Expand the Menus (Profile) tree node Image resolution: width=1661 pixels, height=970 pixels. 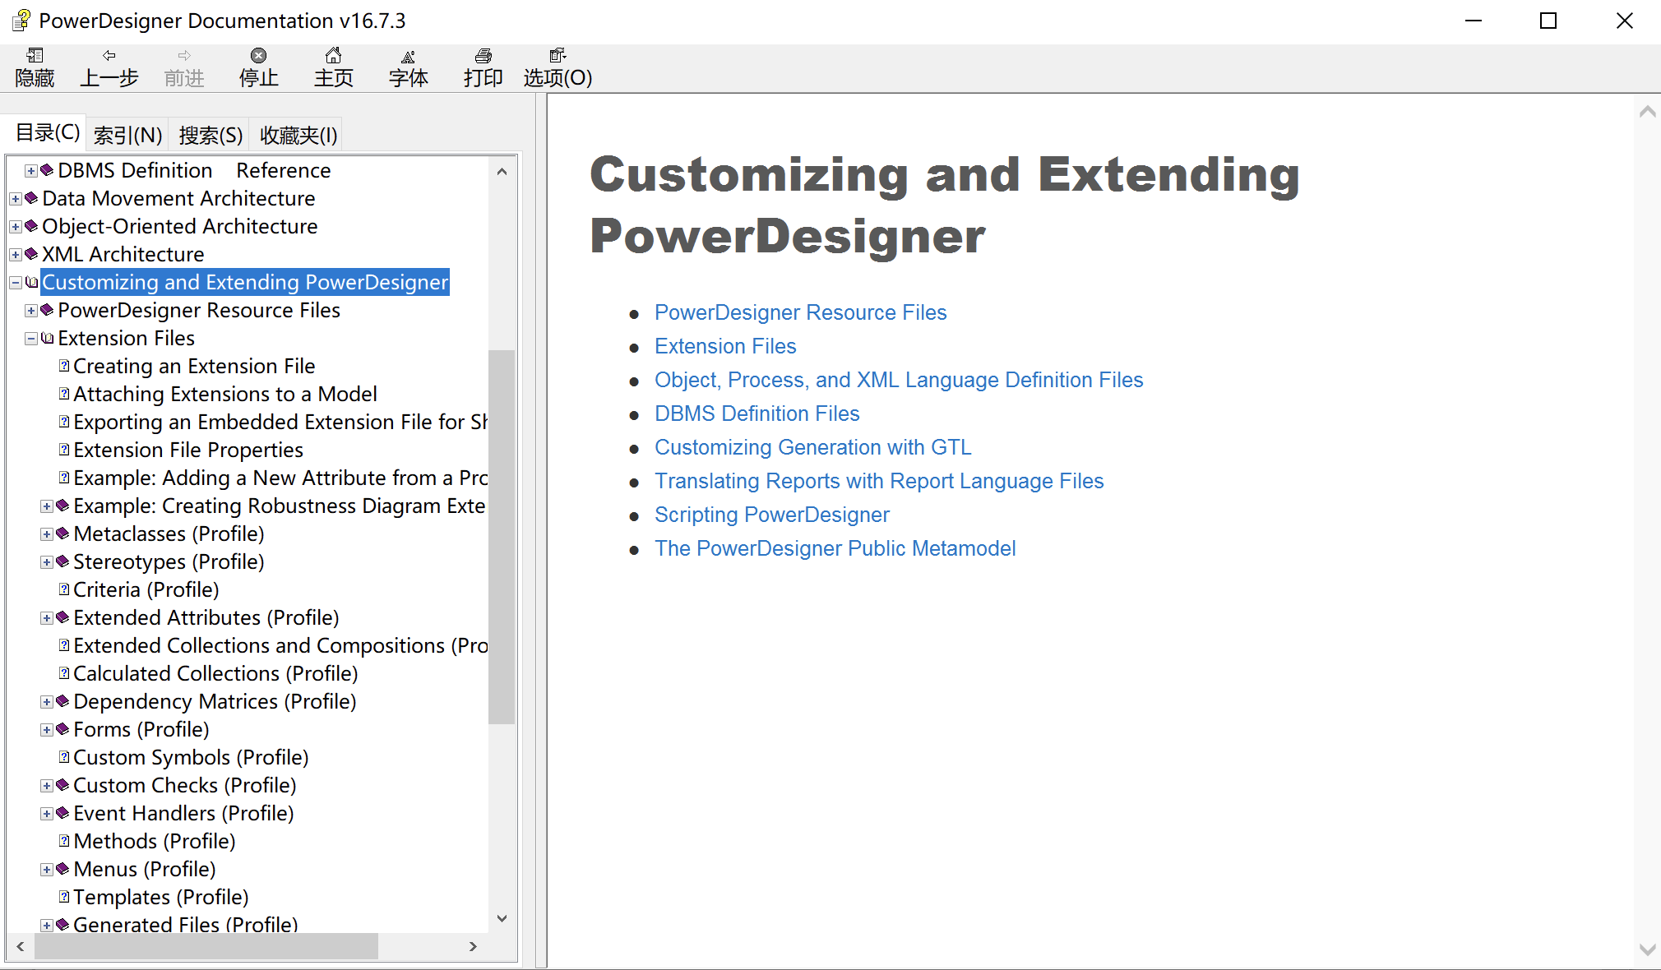coord(47,870)
